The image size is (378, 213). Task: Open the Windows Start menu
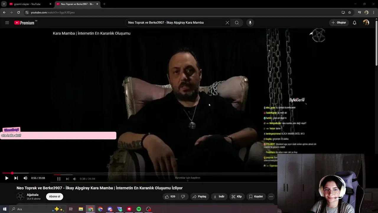(x=4, y=209)
